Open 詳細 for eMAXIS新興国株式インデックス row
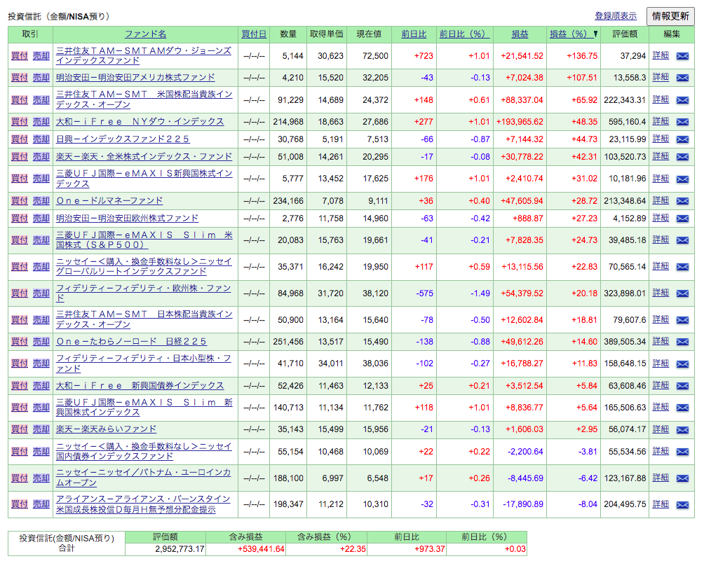The height and width of the screenshot is (561, 704). tap(661, 179)
